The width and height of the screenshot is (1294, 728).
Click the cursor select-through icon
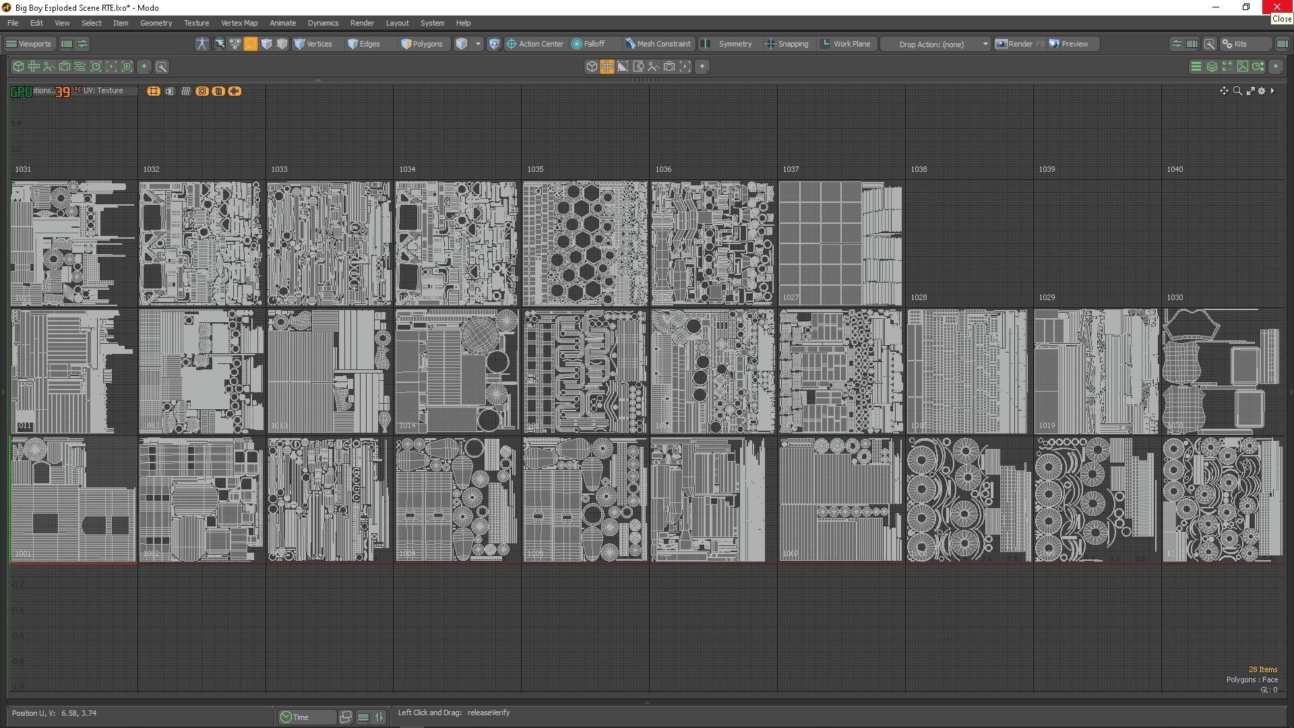pyautogui.click(x=219, y=44)
